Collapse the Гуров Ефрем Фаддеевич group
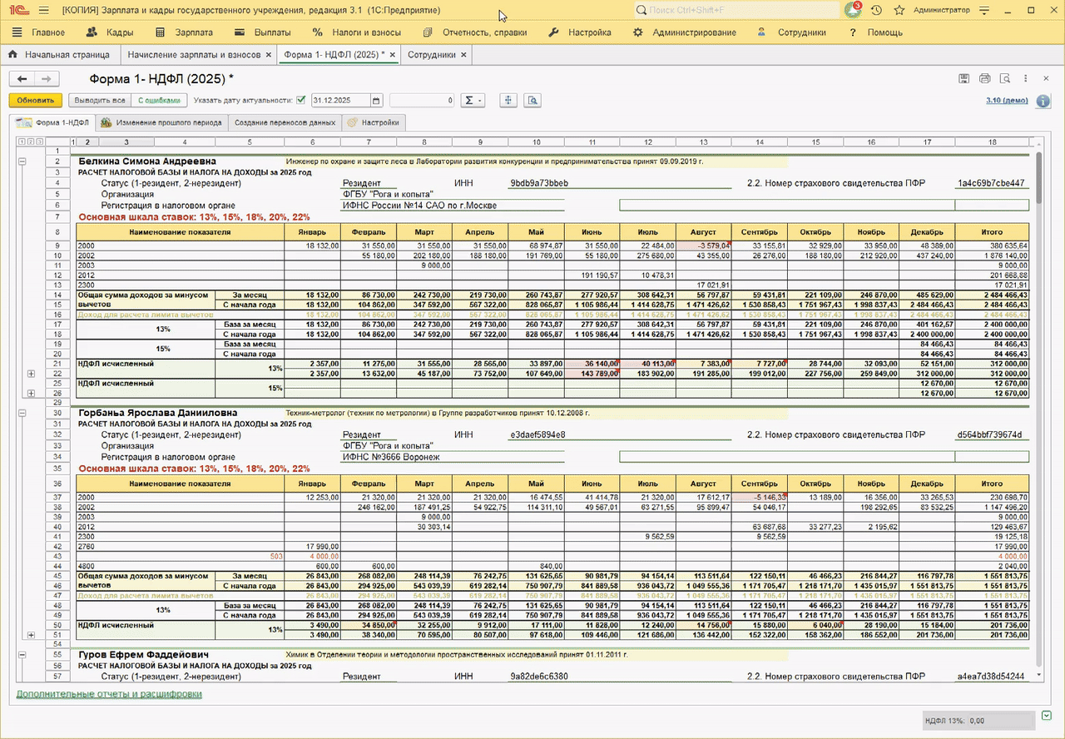The height and width of the screenshot is (739, 1065). 22,655
